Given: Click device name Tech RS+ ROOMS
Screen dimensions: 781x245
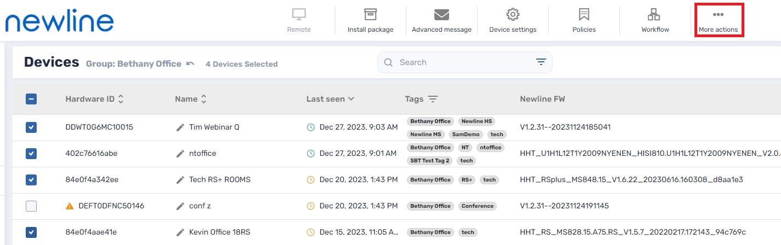Looking at the screenshot, I should click(x=220, y=180).
